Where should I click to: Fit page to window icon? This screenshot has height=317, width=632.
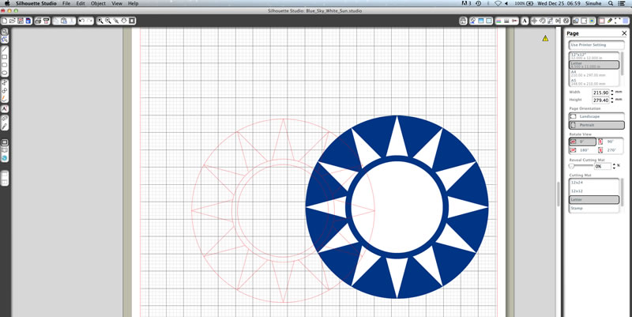click(132, 21)
